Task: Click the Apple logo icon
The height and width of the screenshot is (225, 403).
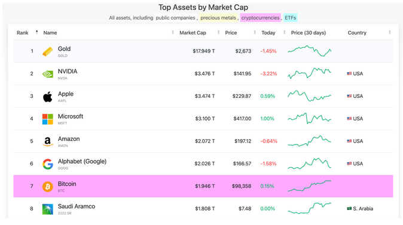Action: click(x=48, y=97)
